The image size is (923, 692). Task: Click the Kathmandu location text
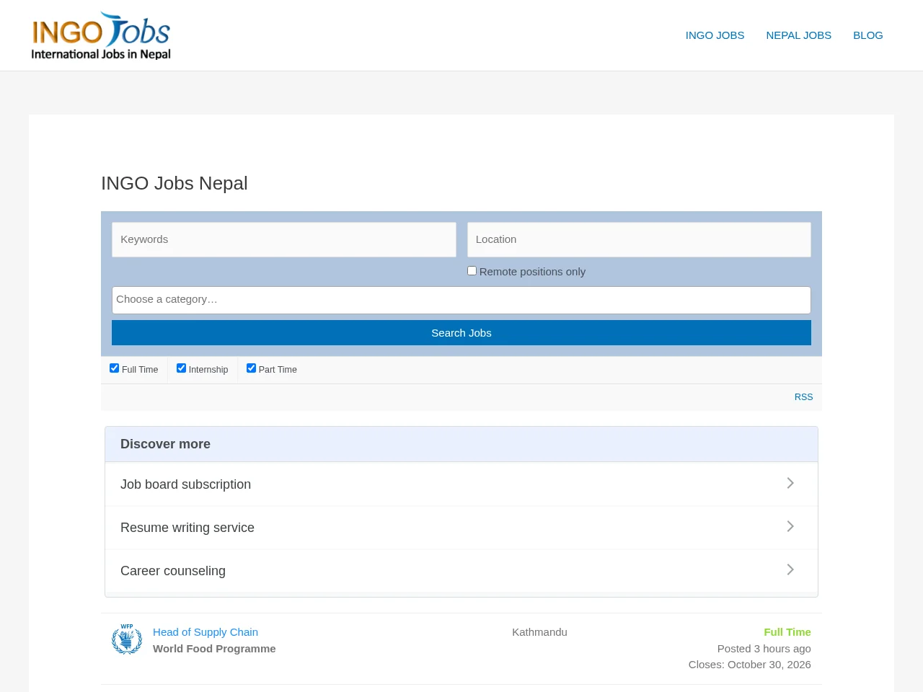click(539, 632)
